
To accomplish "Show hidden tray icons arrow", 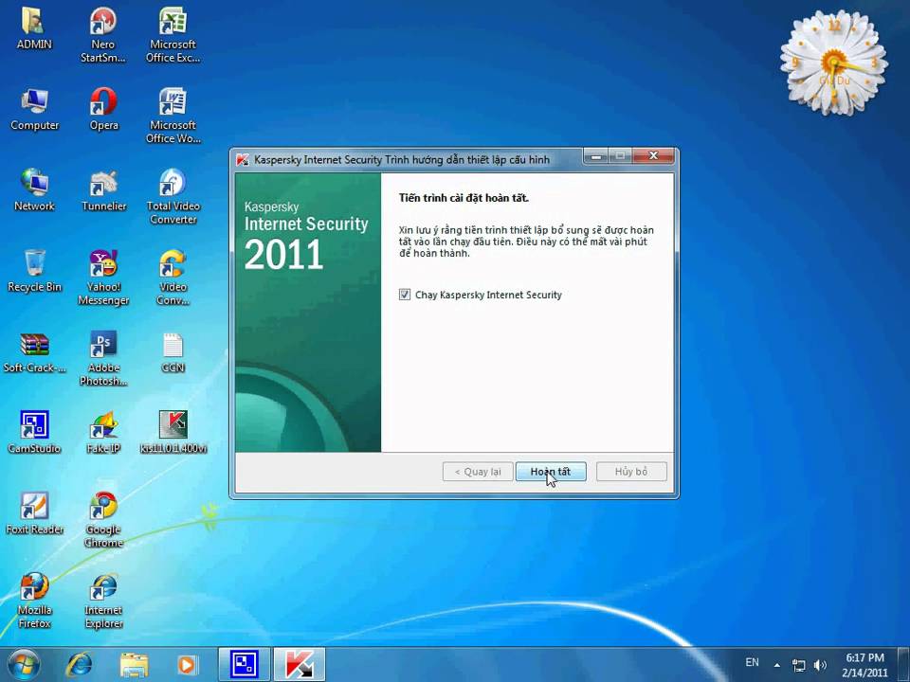I will point(777,665).
